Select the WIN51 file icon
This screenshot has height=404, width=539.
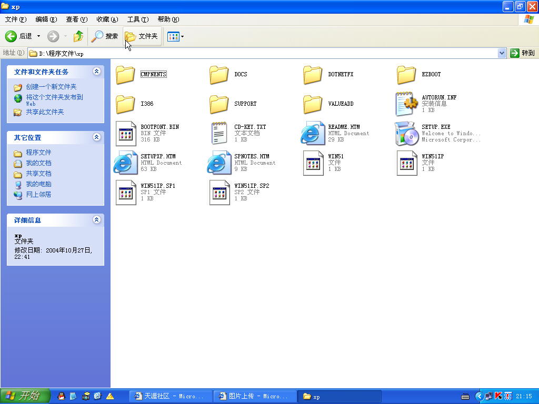(x=313, y=163)
